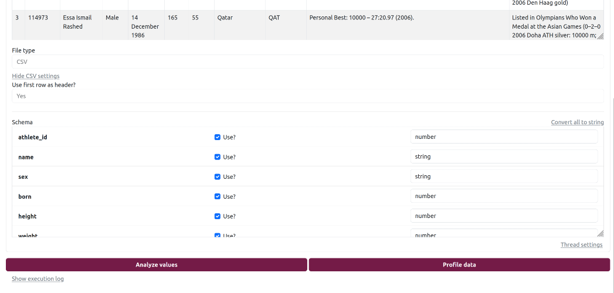Image resolution: width=614 pixels, height=293 pixels.
Task: Open 'Use first row as header' dropdown
Action: (308, 96)
